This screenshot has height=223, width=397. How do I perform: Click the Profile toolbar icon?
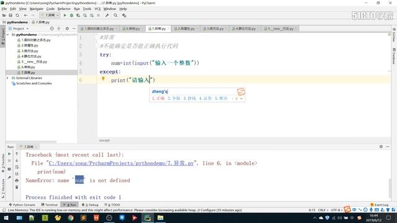point(85,15)
